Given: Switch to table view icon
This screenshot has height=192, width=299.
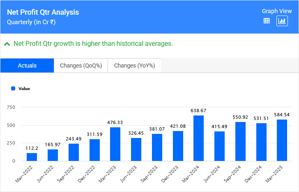Looking at the screenshot, I should tap(267, 21).
